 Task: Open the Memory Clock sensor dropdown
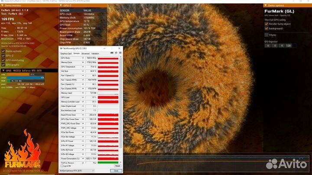83,62
